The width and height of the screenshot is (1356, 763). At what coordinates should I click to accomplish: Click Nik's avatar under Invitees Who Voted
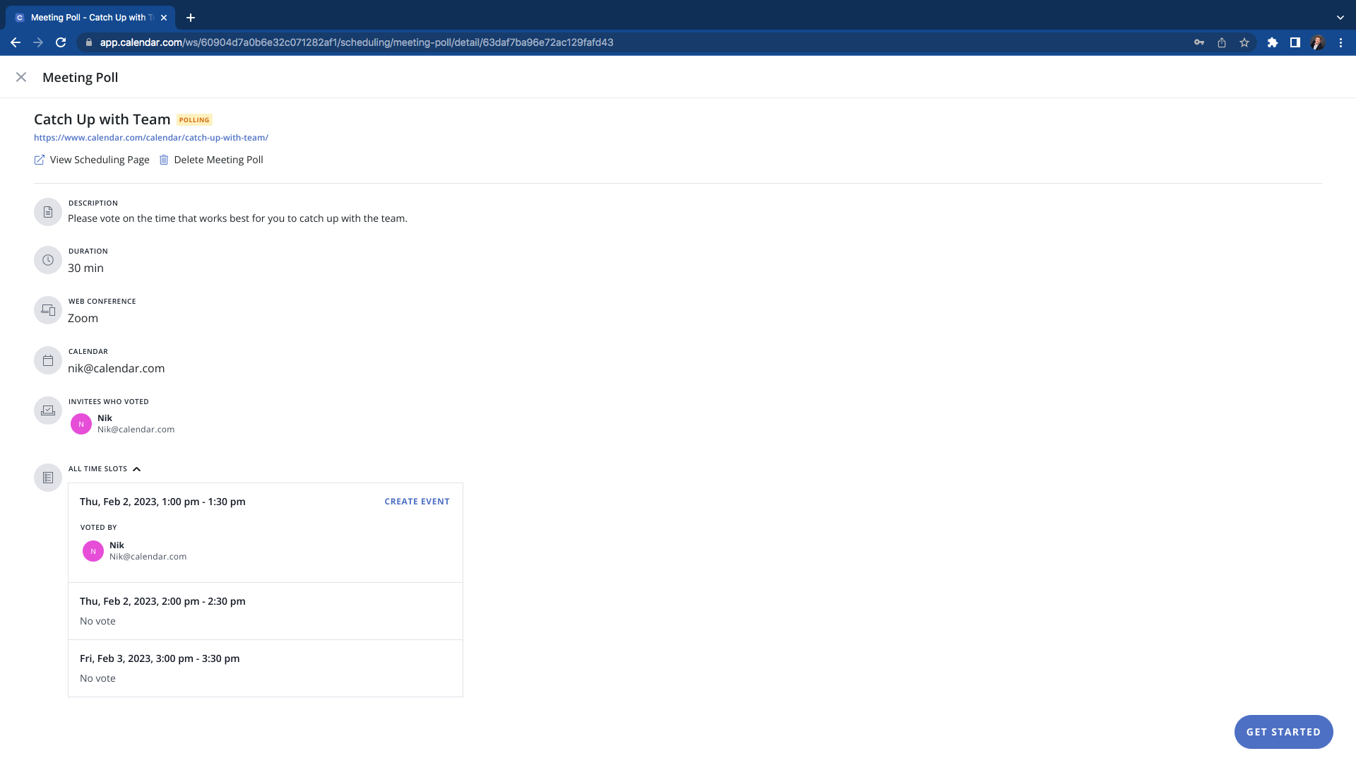coord(81,424)
